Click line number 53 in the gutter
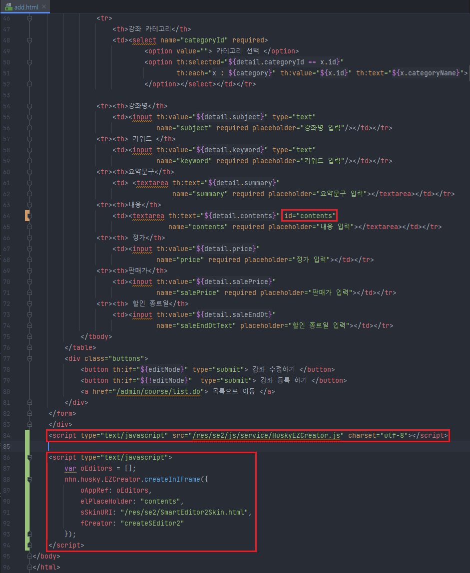This screenshot has height=573, width=470. [x=6, y=95]
